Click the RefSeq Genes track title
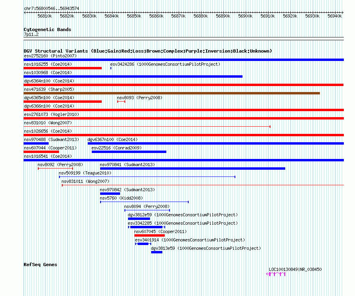The image size is (355, 296). coord(40,265)
